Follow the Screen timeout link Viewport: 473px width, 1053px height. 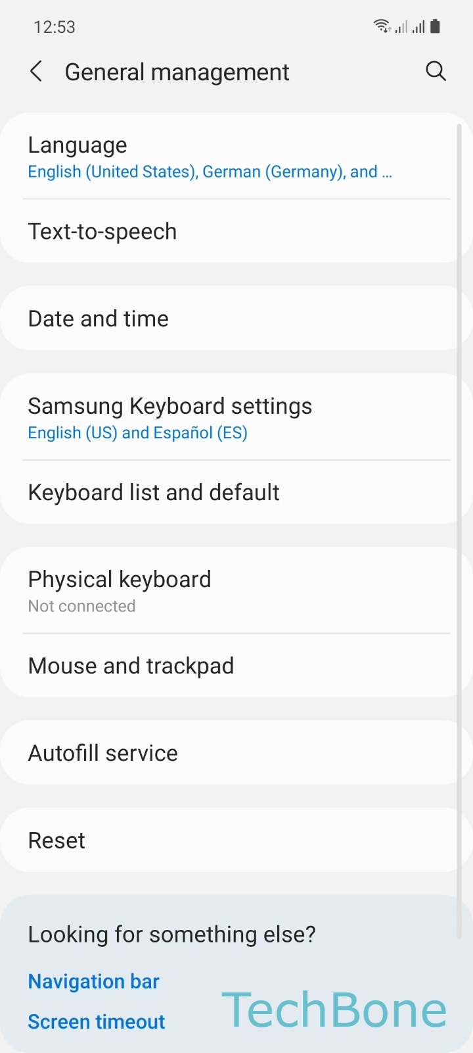pyautogui.click(x=97, y=1021)
